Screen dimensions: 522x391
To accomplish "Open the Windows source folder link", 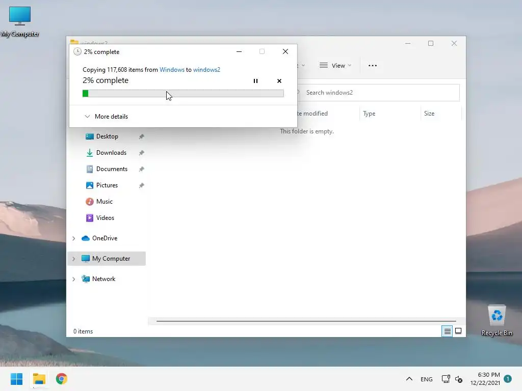I will [x=172, y=69].
